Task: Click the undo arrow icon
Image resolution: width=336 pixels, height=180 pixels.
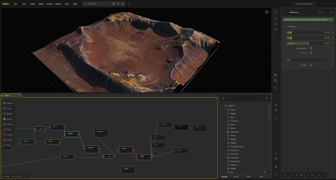Action: 129,4
